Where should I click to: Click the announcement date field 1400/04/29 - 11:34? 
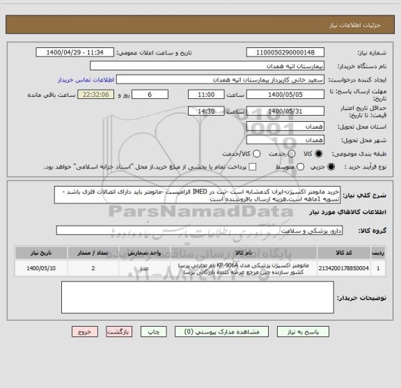point(74,52)
